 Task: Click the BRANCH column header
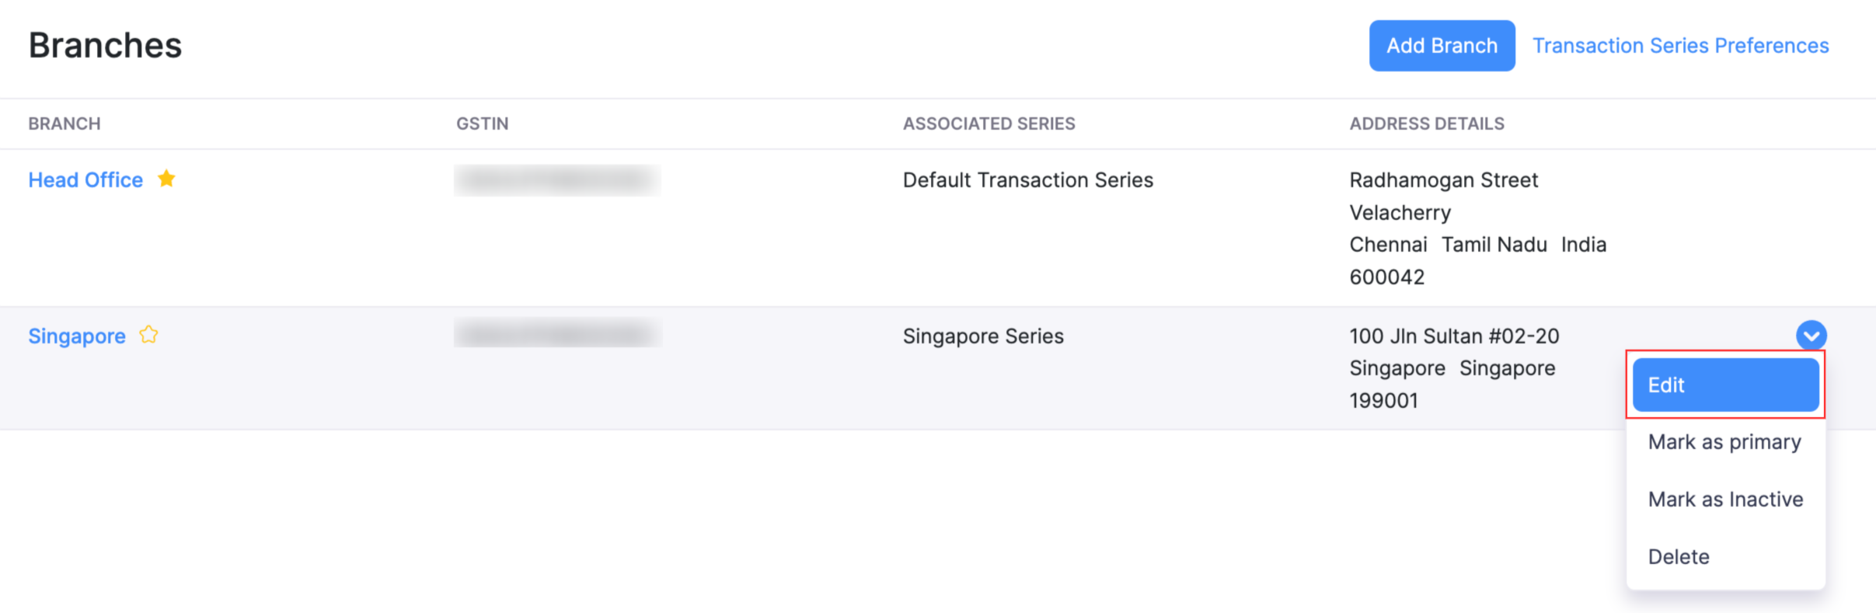65,124
